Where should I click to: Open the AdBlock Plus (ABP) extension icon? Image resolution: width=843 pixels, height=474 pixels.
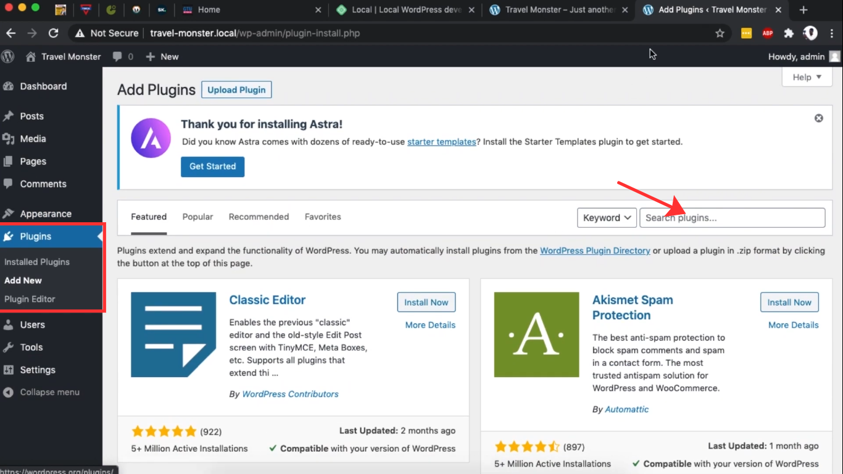768,33
